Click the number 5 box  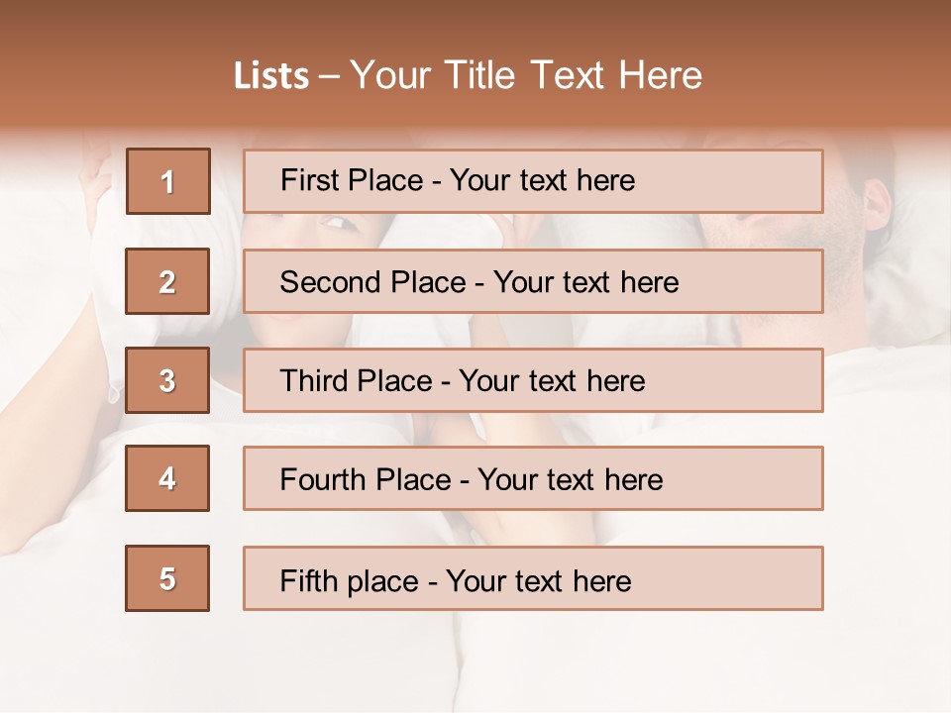(167, 578)
